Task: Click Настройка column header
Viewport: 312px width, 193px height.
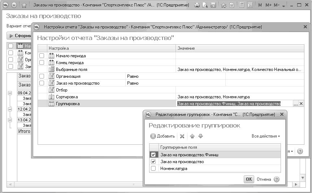Action: point(112,48)
